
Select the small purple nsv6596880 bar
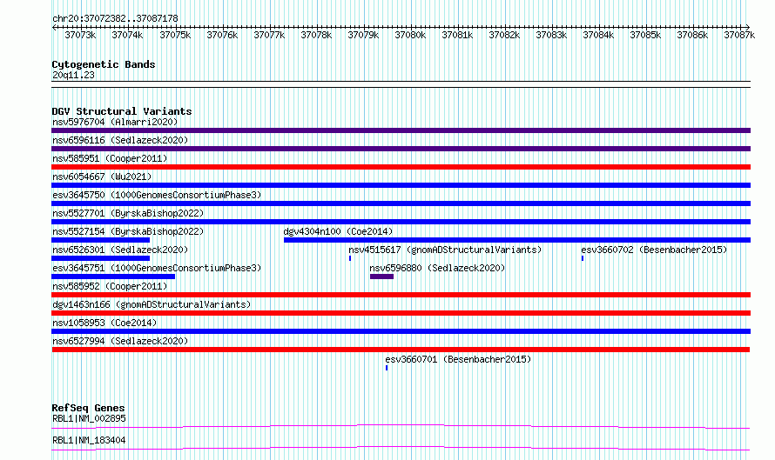(381, 277)
